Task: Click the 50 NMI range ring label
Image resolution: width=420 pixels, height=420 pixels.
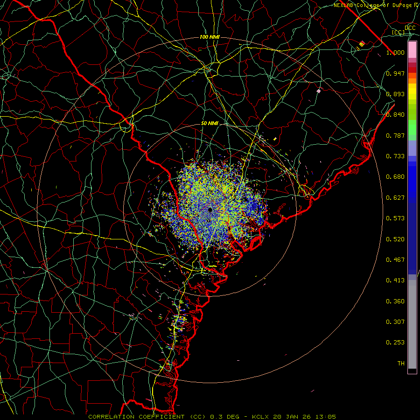Action: 210,123
